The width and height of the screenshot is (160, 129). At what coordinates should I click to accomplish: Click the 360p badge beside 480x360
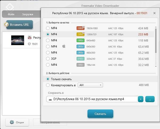coord(81,53)
